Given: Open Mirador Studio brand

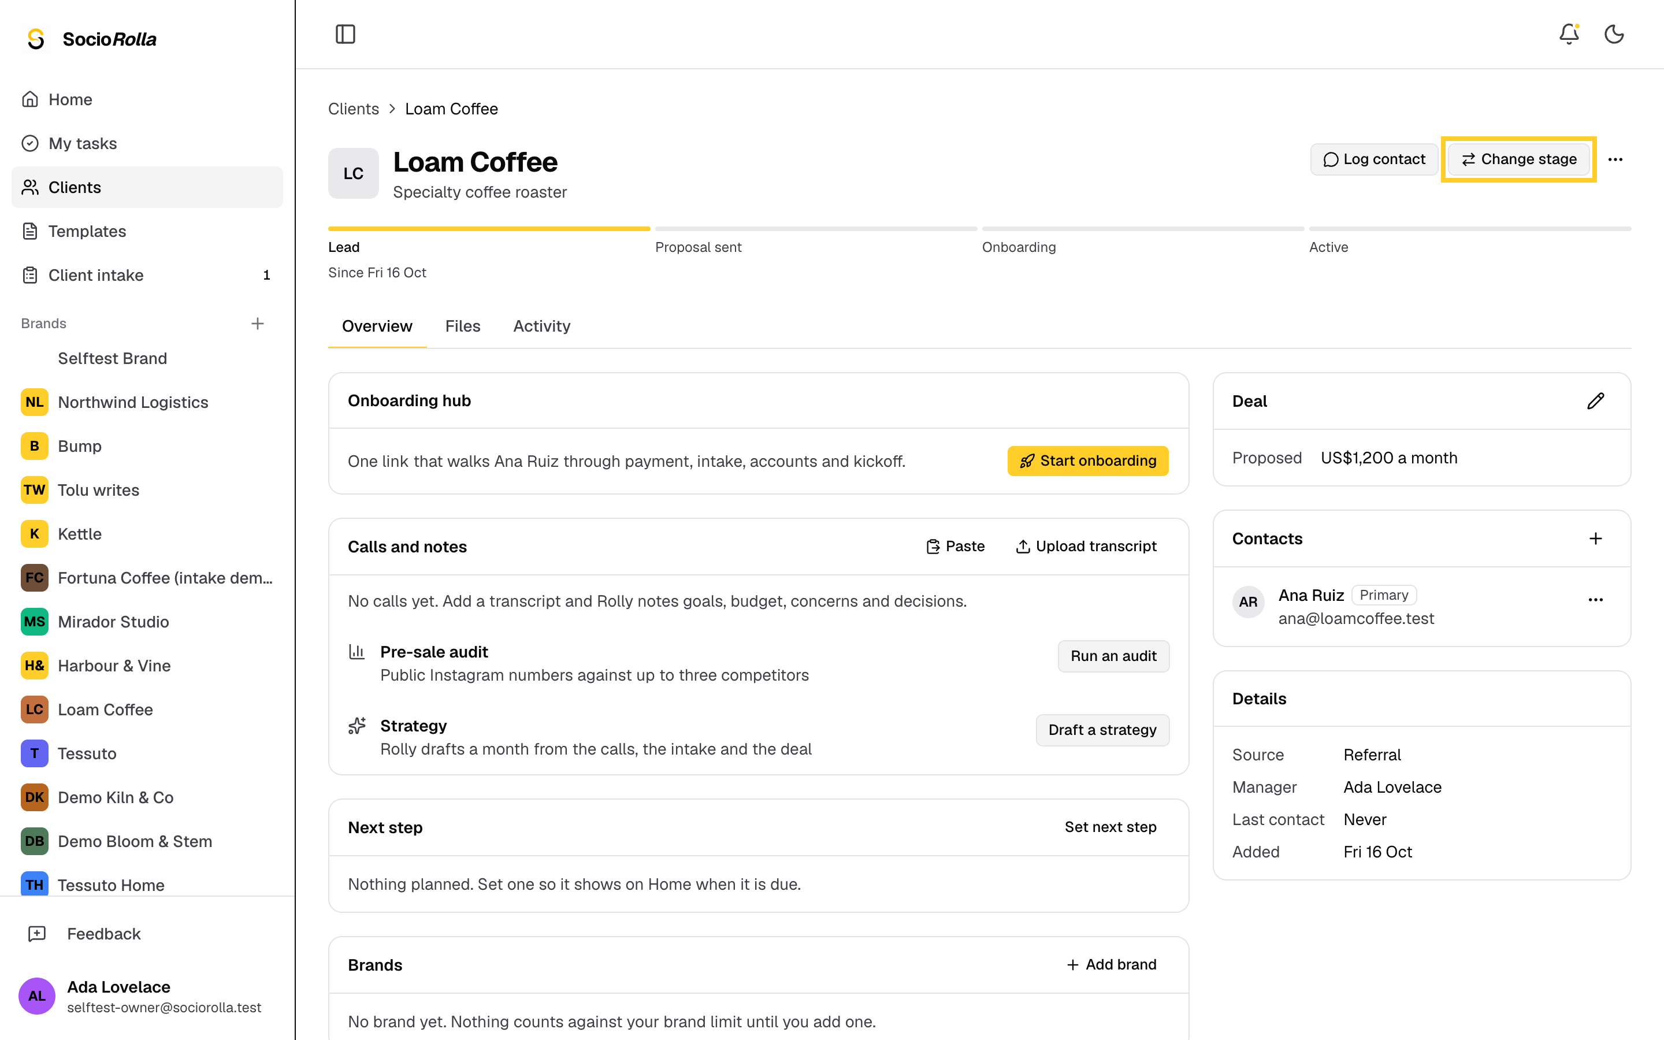Looking at the screenshot, I should pyautogui.click(x=147, y=622).
